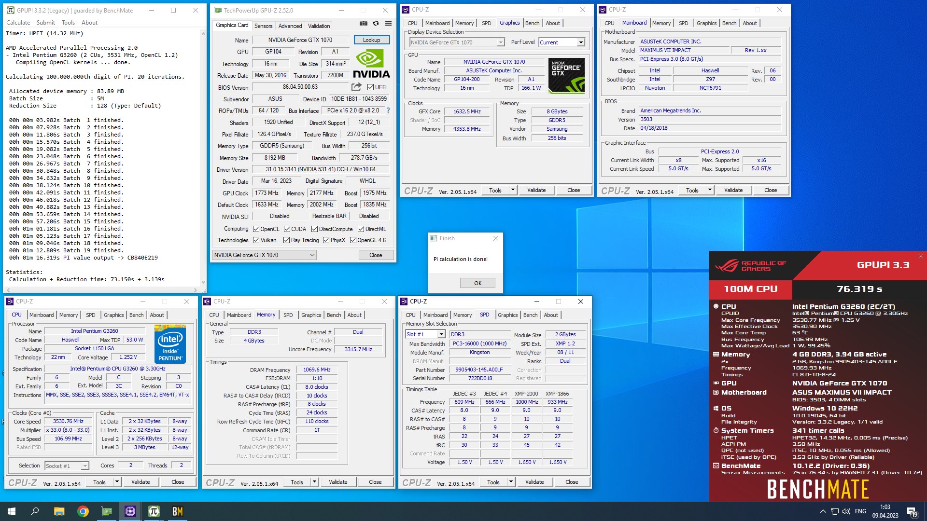Toggle DirectCompute checkbox
Image resolution: width=927 pixels, height=521 pixels.
click(314, 229)
